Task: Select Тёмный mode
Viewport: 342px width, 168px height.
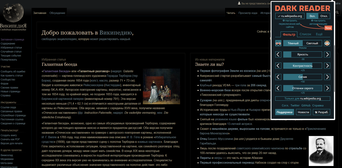Action: 293,43
